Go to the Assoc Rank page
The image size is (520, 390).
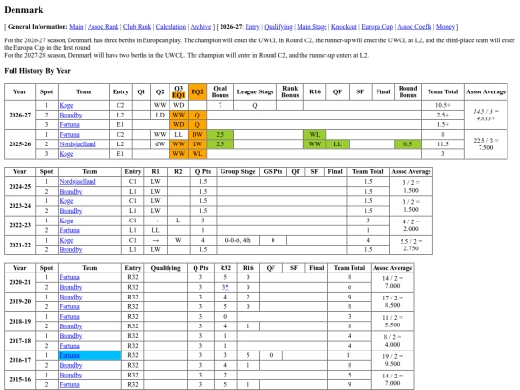pos(103,27)
